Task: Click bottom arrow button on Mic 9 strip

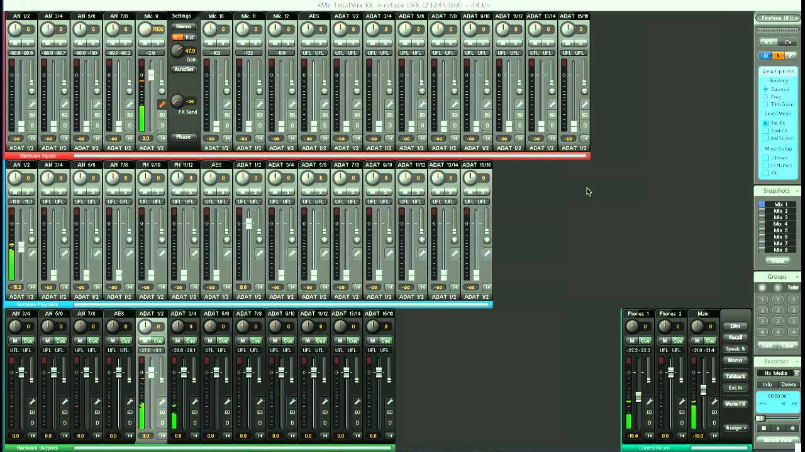Action: [x=162, y=138]
